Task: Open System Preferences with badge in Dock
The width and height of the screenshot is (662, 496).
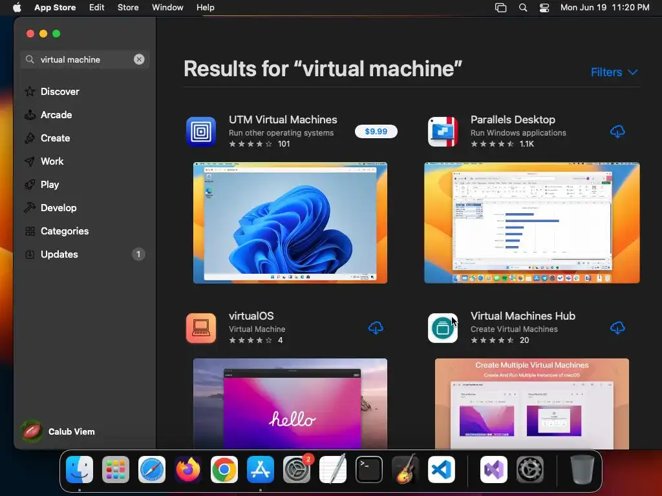Action: tap(297, 470)
